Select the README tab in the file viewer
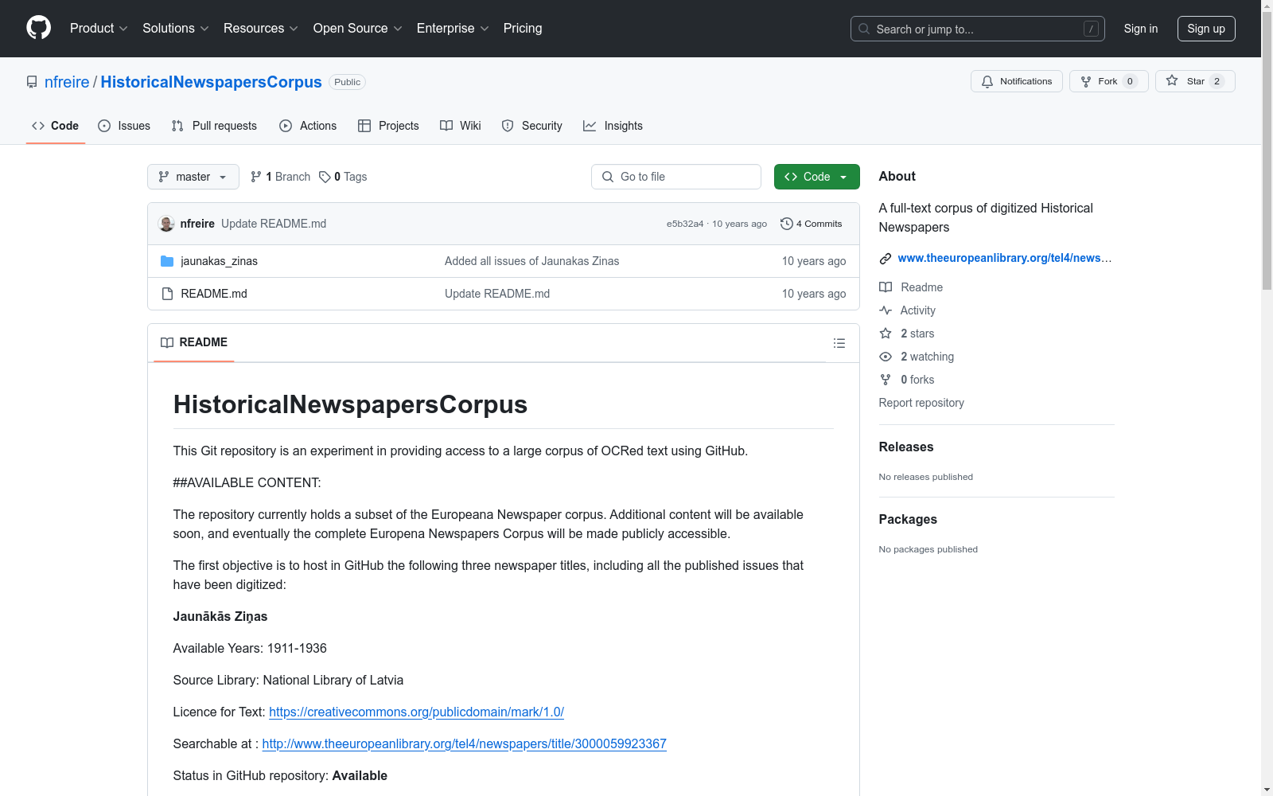1273x796 pixels. (x=194, y=342)
